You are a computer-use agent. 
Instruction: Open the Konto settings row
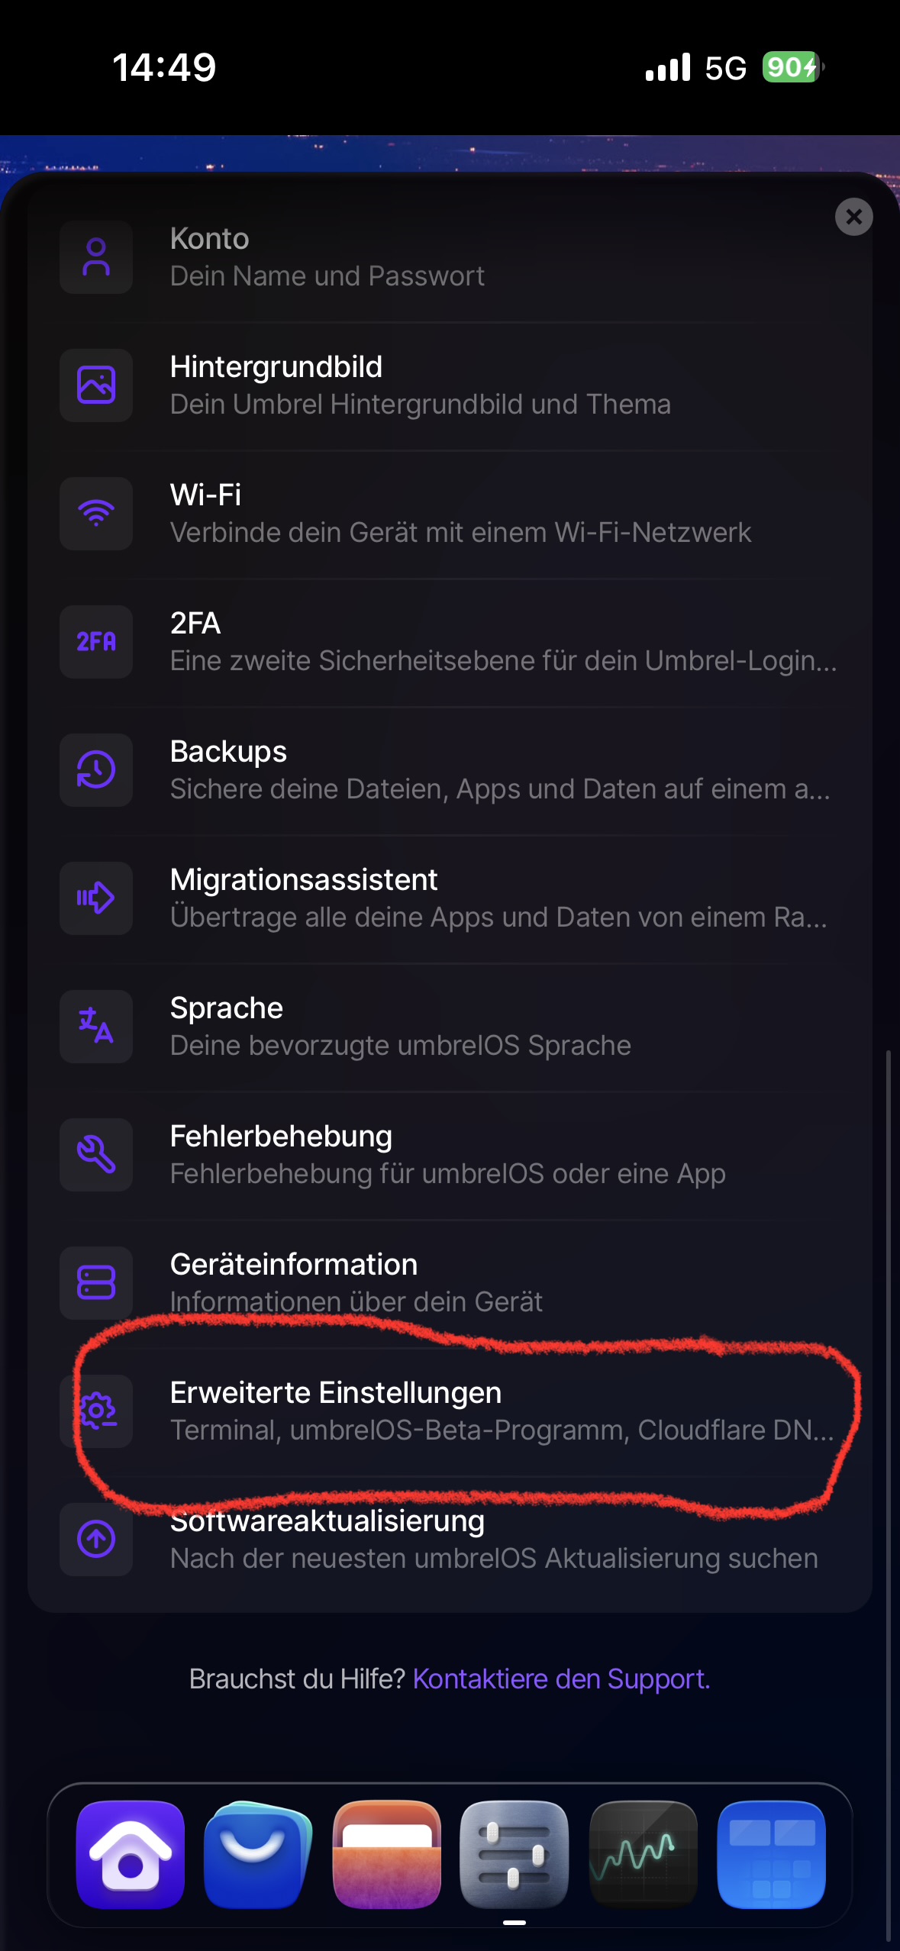click(x=458, y=257)
